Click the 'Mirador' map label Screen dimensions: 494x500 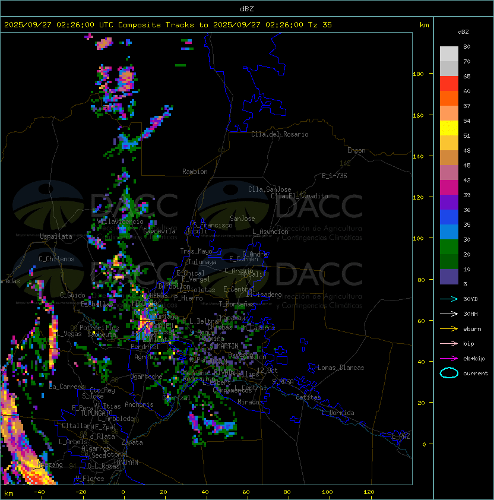[x=250, y=402]
